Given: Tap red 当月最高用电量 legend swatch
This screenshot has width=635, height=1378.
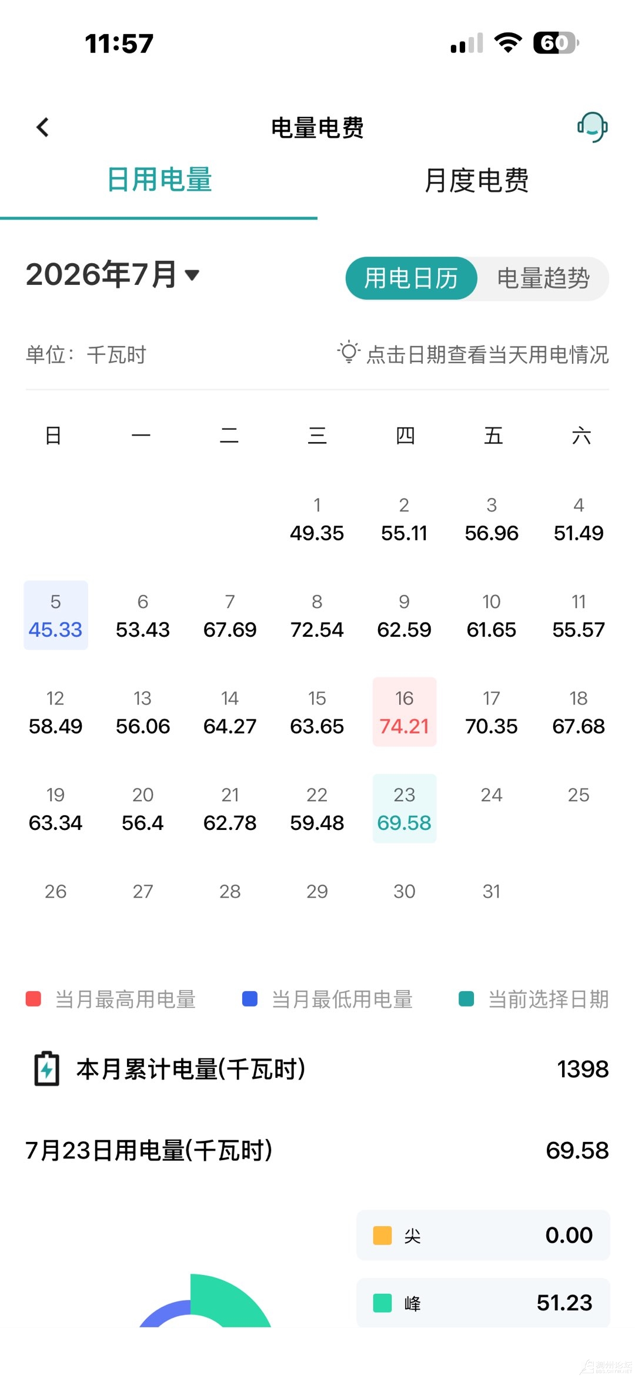Looking at the screenshot, I should (34, 999).
